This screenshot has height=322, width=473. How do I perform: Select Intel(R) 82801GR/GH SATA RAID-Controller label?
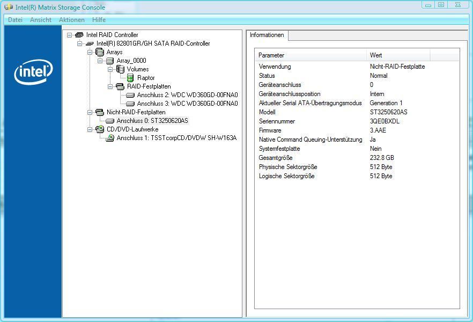point(153,43)
